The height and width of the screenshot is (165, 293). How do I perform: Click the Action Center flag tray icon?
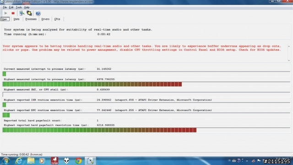click(x=259, y=161)
